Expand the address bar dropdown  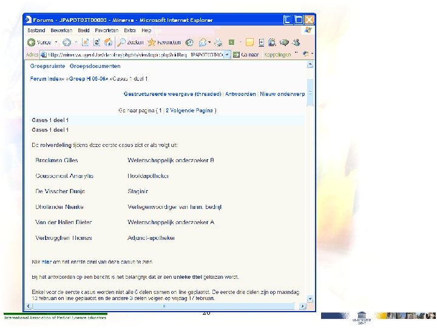pos(228,55)
